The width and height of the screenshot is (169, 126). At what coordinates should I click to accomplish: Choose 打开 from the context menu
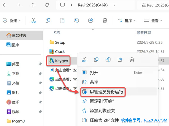[118, 73]
